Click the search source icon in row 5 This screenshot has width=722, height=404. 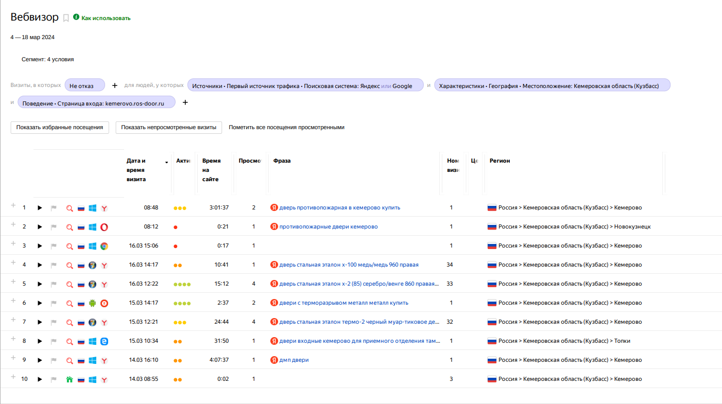(70, 284)
